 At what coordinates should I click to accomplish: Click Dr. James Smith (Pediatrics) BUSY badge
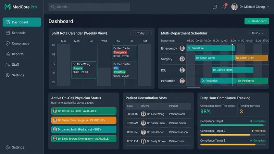[84, 130]
